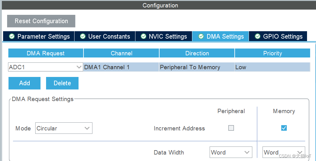This screenshot has height=161, width=316.
Task: Go to the GPIO Settings tab
Action: pos(278,36)
